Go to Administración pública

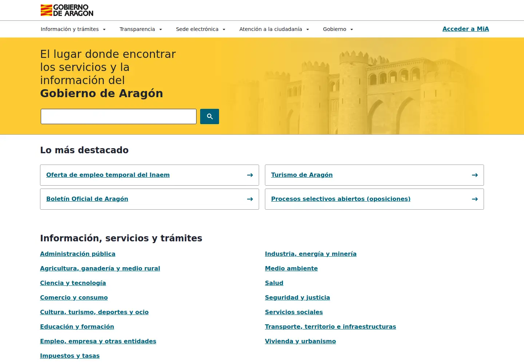78,254
